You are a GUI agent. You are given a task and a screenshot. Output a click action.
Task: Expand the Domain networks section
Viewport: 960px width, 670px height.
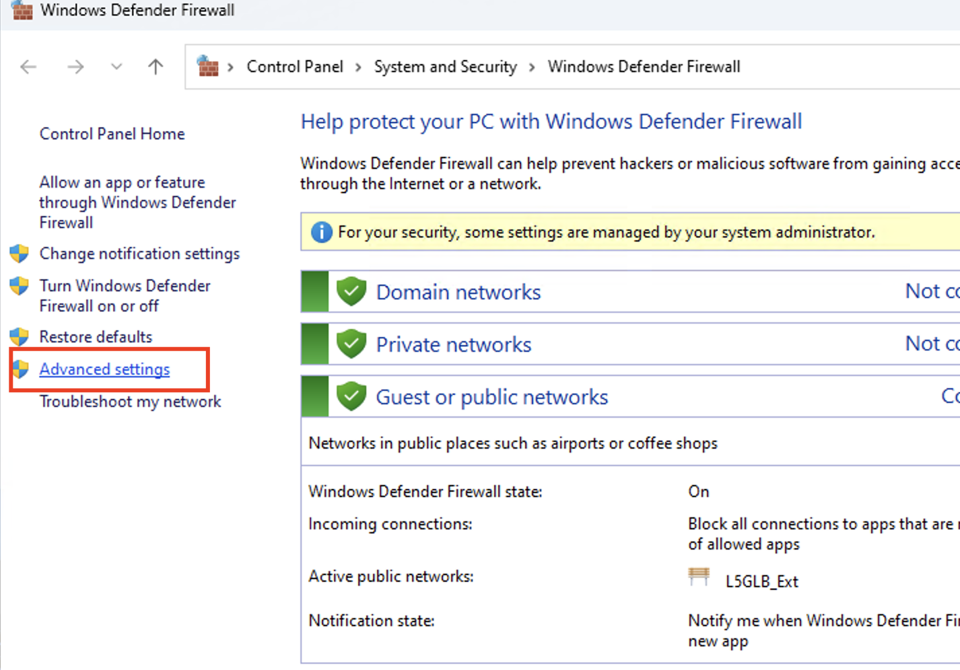pos(458,292)
